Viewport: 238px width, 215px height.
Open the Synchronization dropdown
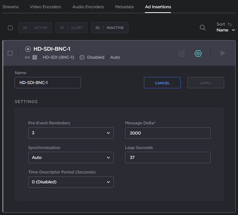click(x=71, y=157)
